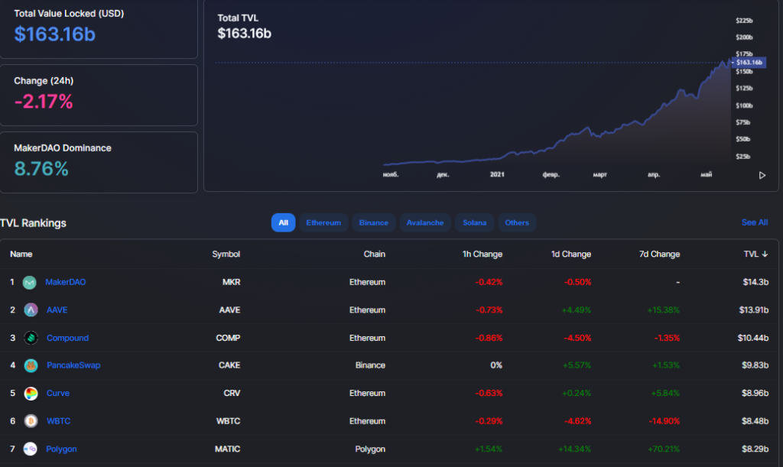Click the Compound token logo icon
The height and width of the screenshot is (467, 783).
click(31, 339)
